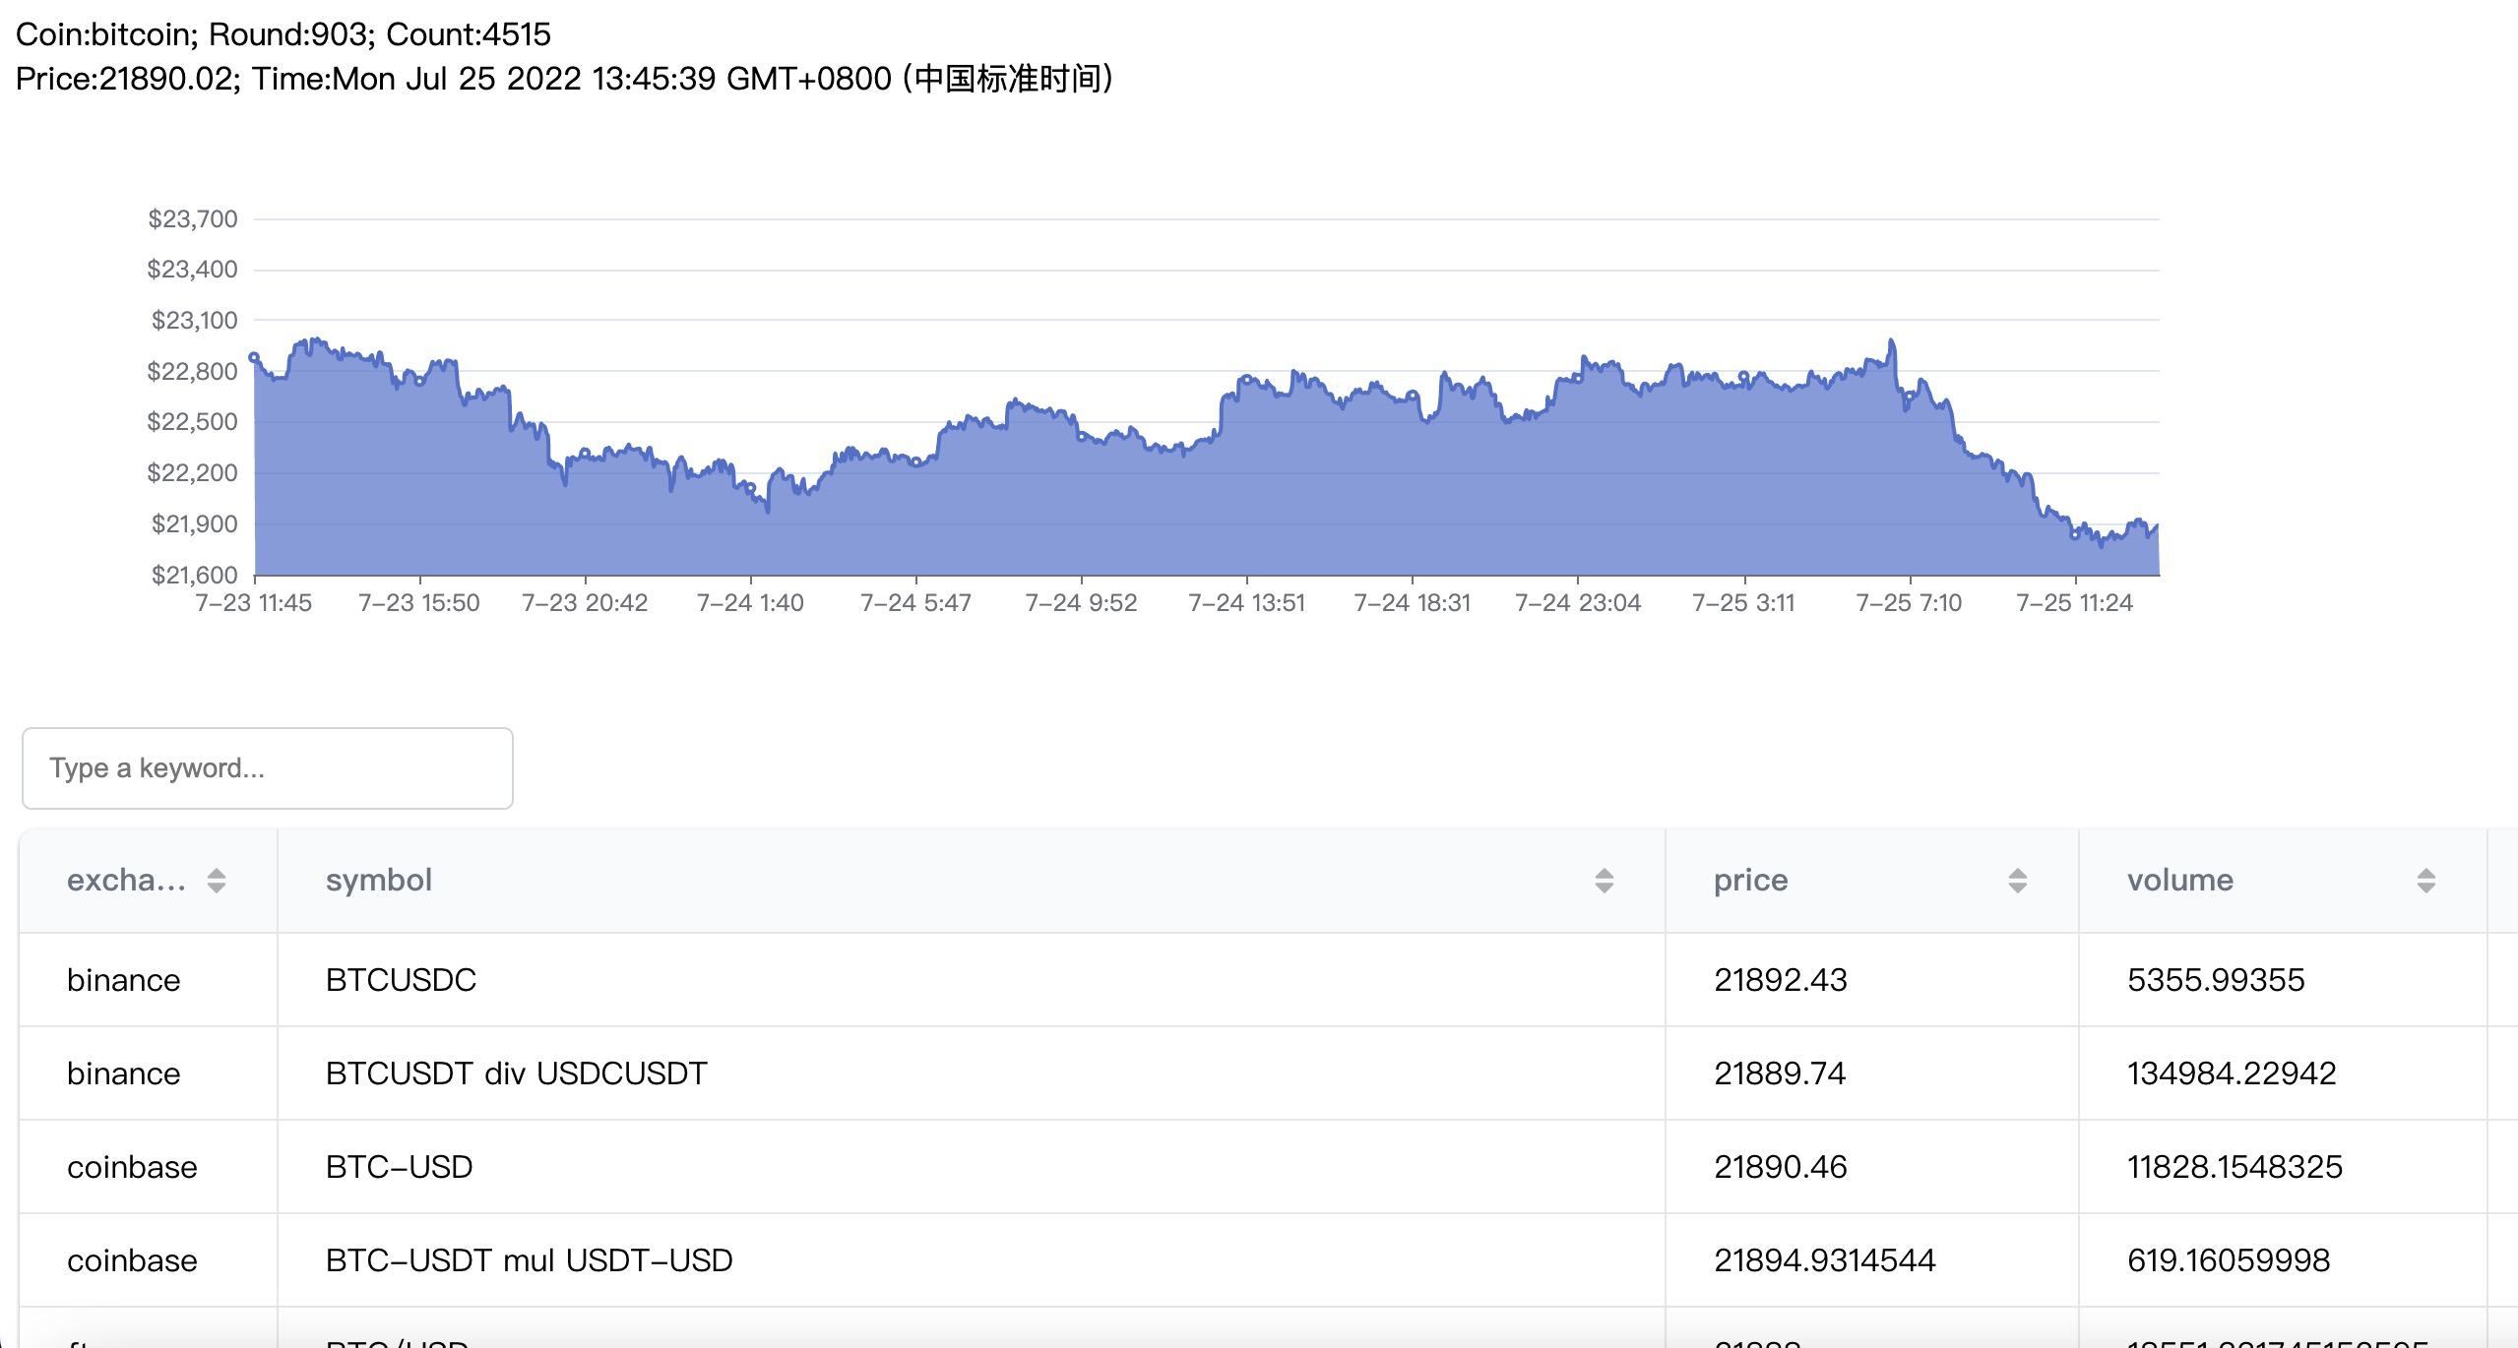Click price cell 21892.43
Screen dimensions: 2518x1348
click(x=1780, y=980)
